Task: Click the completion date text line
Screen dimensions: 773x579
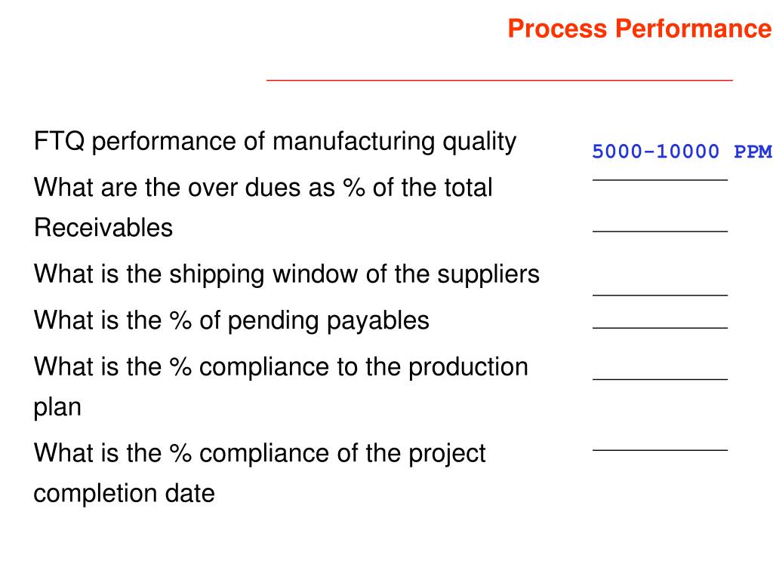Action: coord(125,493)
